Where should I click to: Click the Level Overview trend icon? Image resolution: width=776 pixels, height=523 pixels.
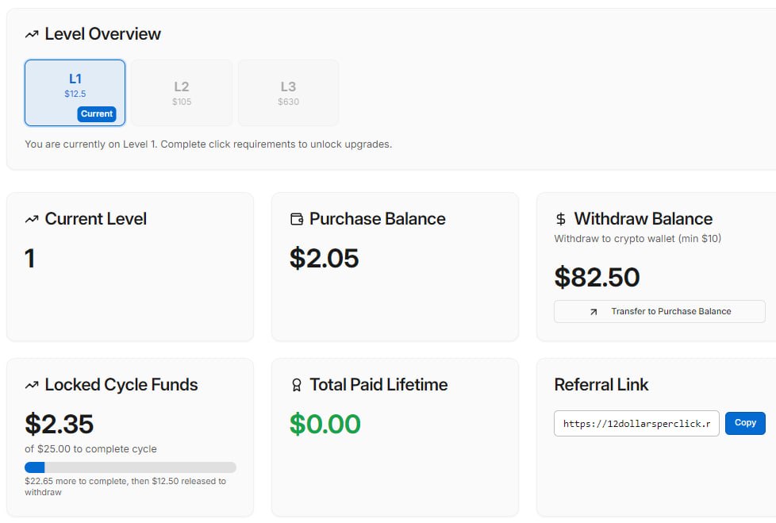(x=32, y=34)
